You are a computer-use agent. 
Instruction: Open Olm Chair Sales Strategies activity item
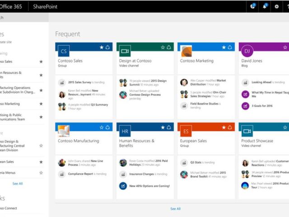point(208,94)
